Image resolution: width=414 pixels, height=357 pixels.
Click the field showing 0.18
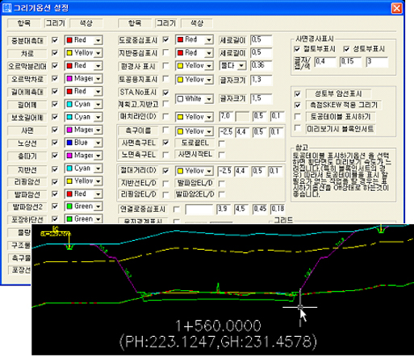(x=278, y=209)
